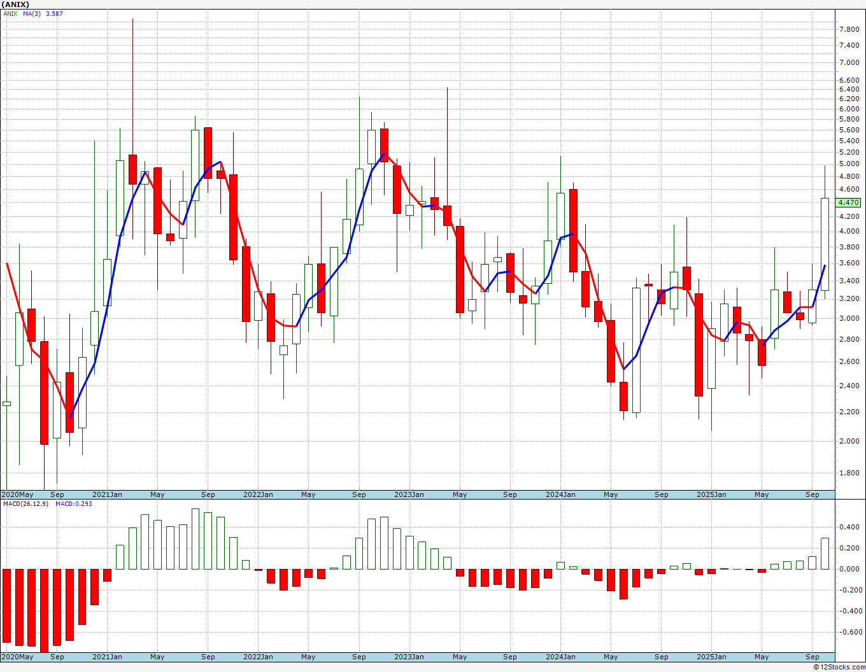The image size is (866, 672).
Task: Click the MACD(26,12,9) indicator label
Action: pos(25,503)
